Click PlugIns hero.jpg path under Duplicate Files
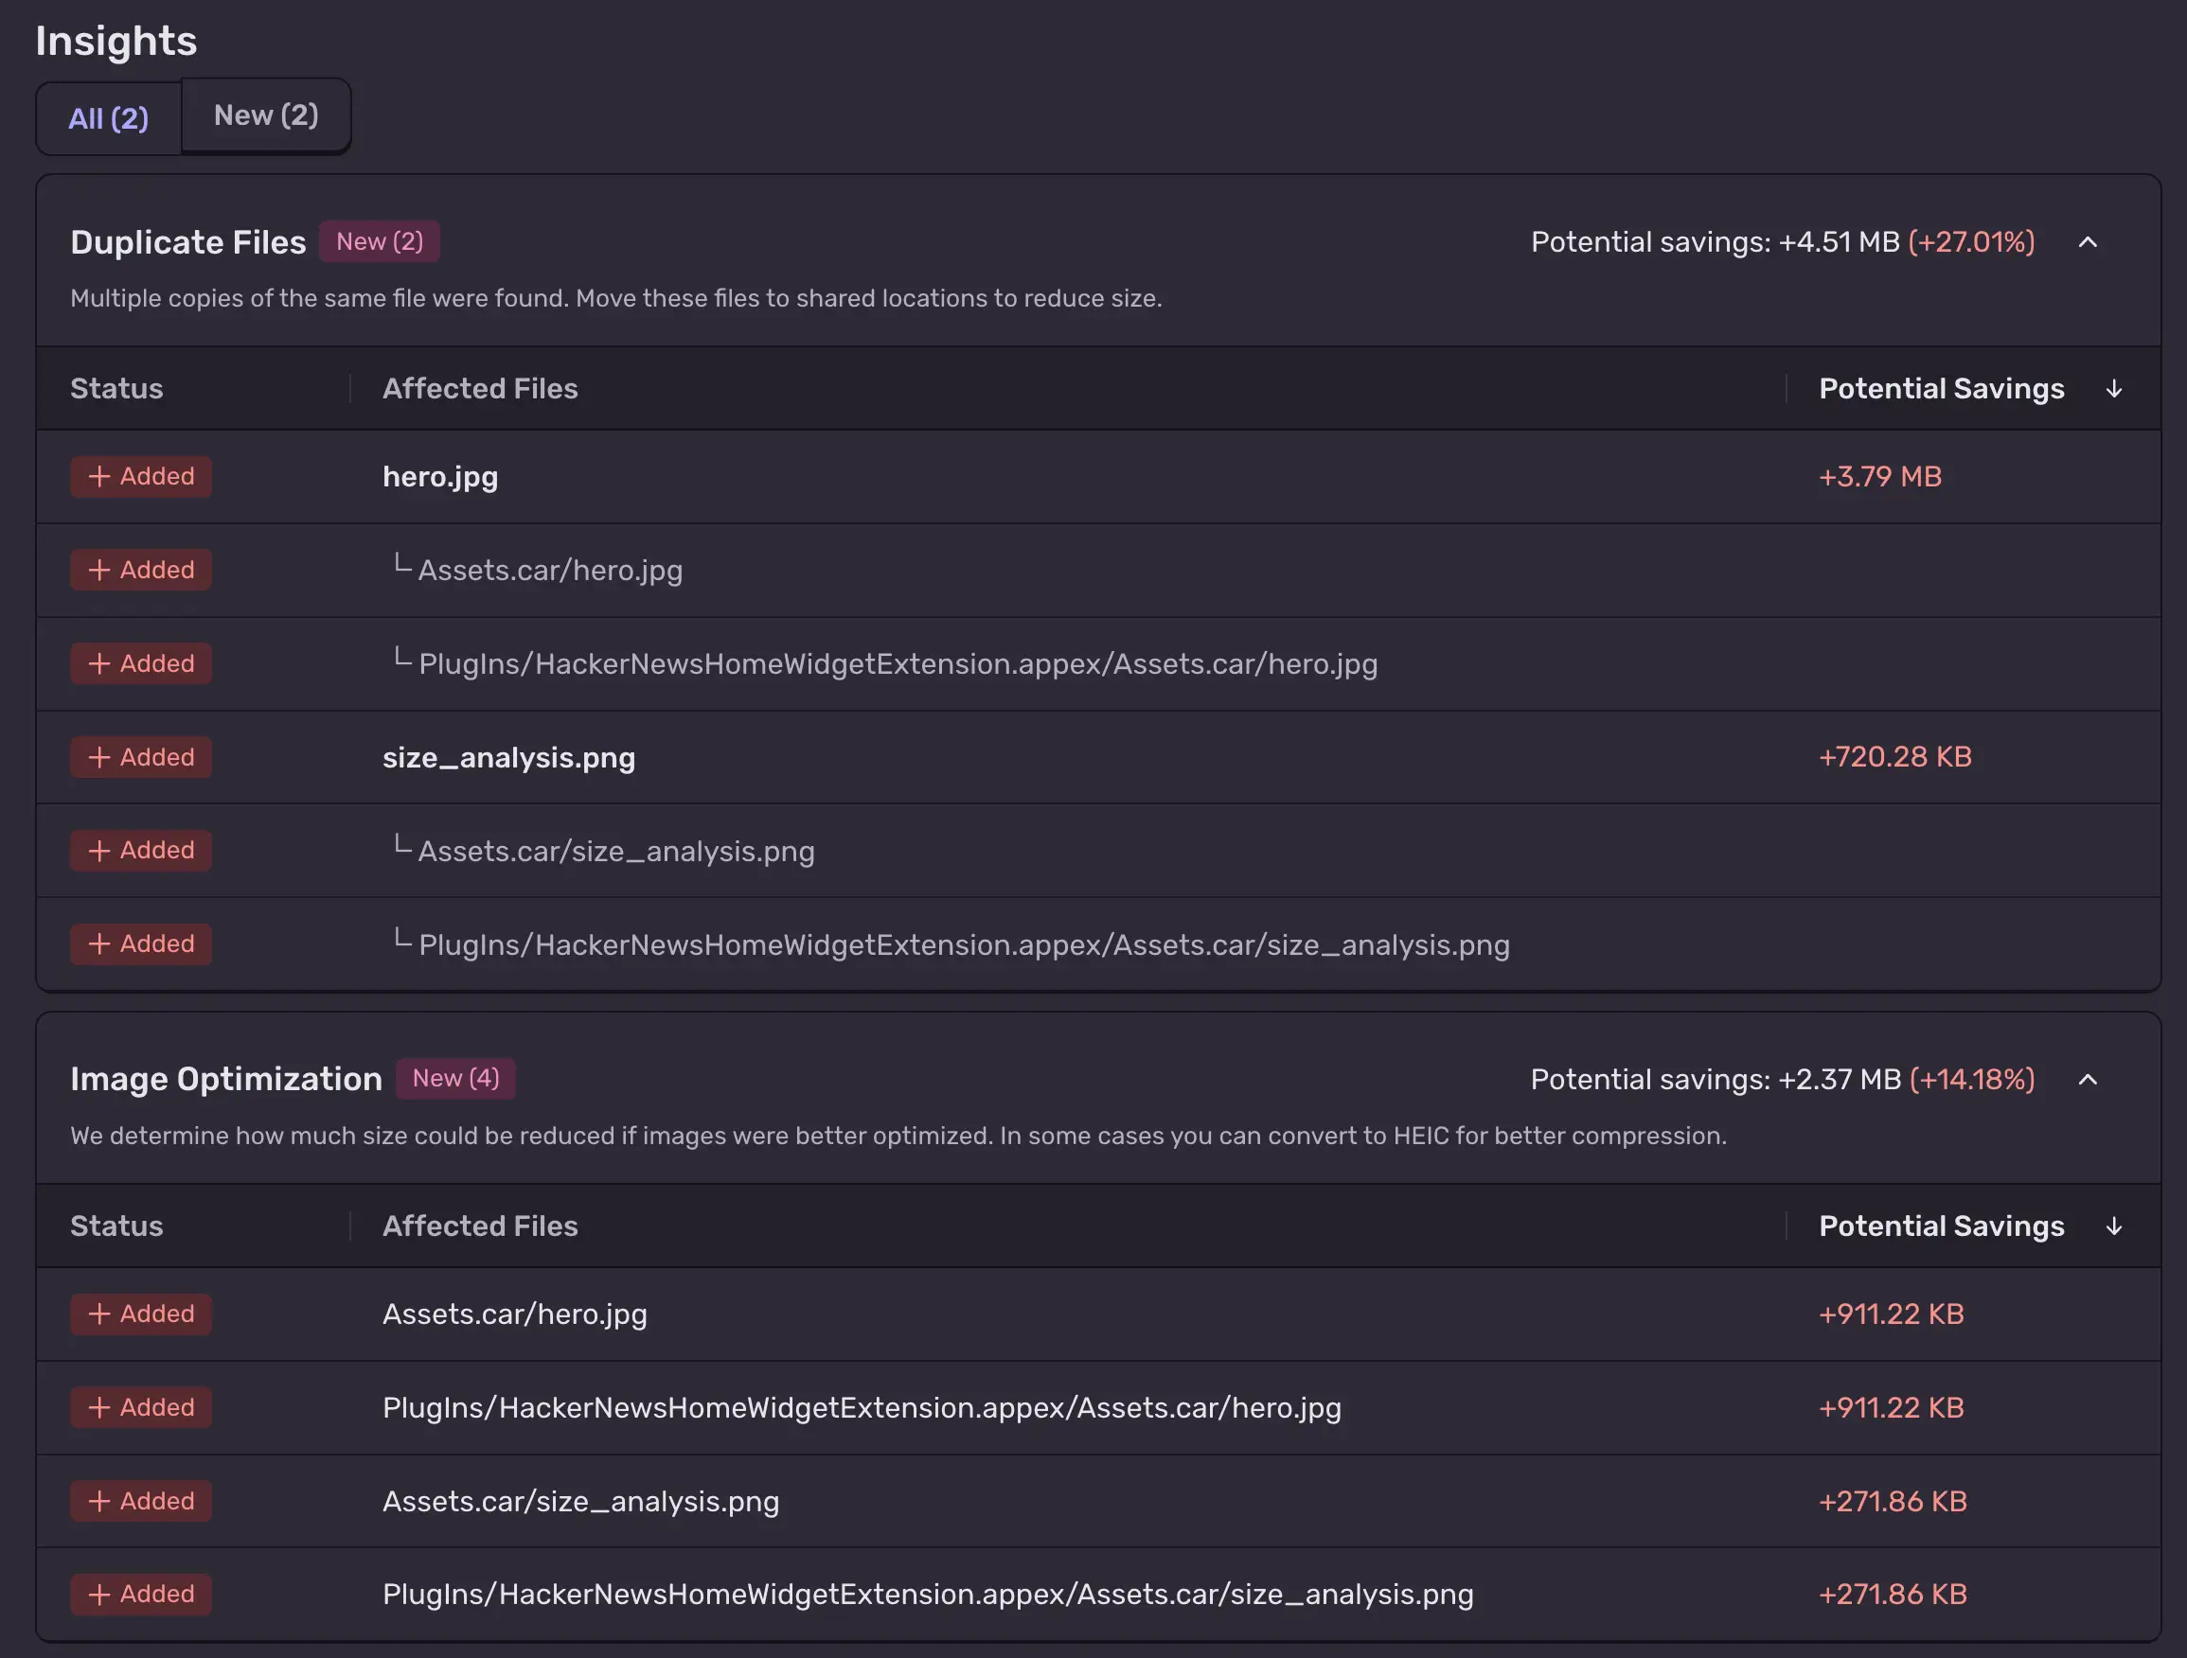This screenshot has width=2187, height=1658. tap(898, 664)
